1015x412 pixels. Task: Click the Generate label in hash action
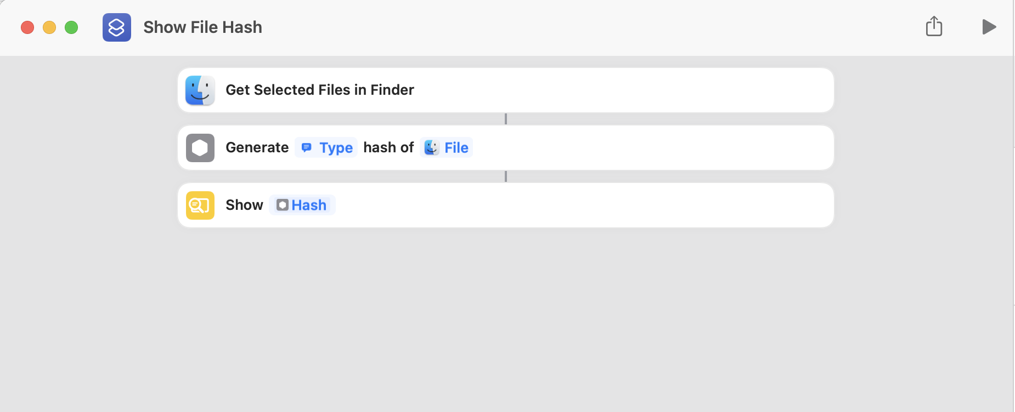click(257, 147)
